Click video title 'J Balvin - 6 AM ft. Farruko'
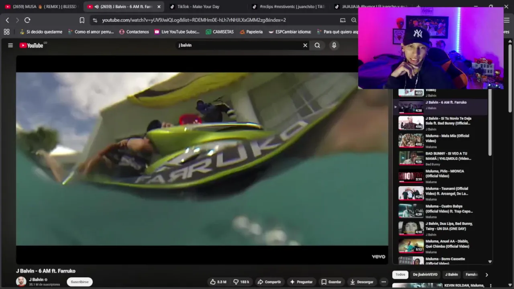Image resolution: width=514 pixels, height=289 pixels. (46, 271)
